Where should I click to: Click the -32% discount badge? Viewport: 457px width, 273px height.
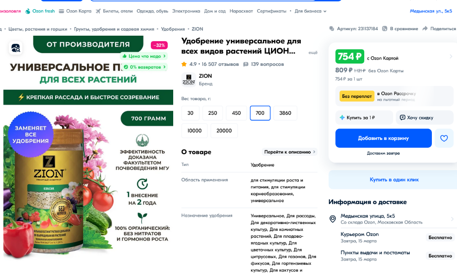159,45
